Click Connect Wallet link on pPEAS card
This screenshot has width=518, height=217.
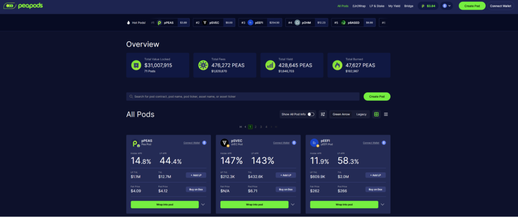click(192, 143)
